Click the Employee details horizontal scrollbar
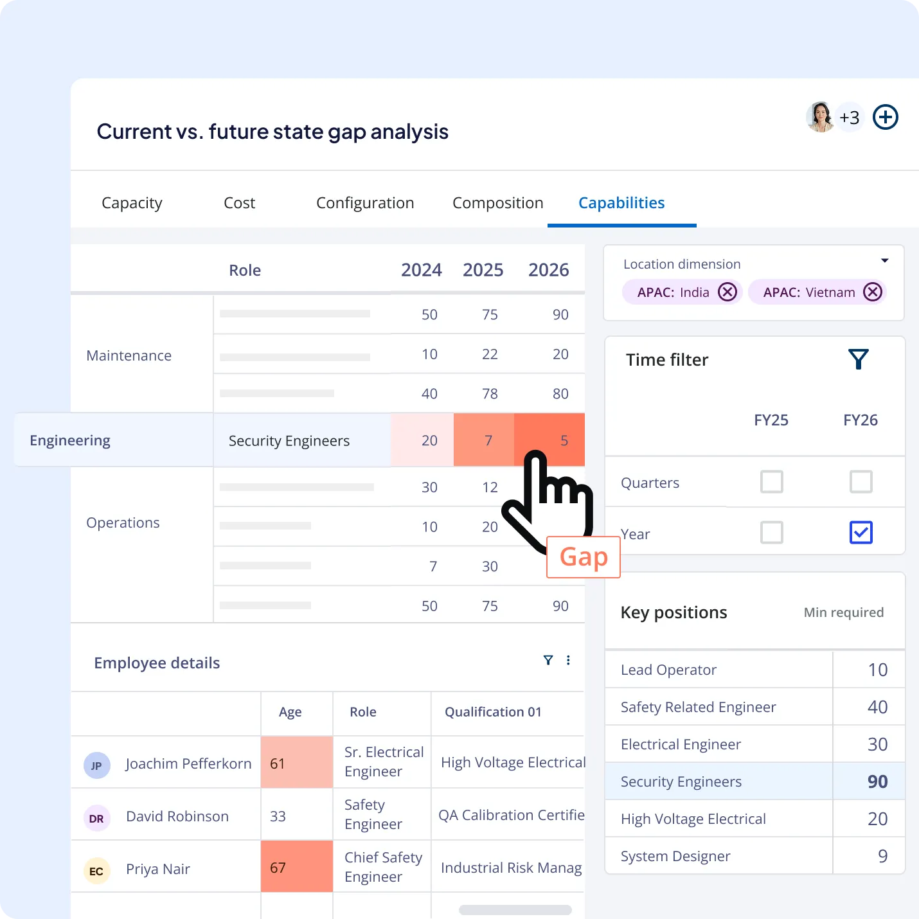The width and height of the screenshot is (919, 919). (515, 910)
